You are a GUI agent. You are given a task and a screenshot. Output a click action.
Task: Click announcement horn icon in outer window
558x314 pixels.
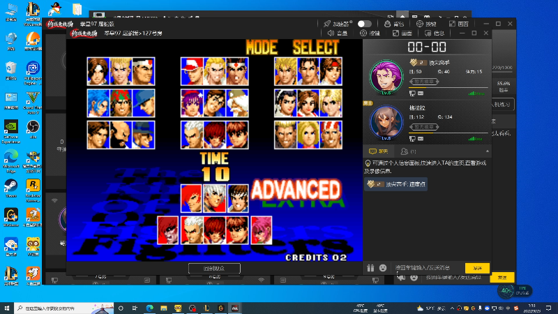coord(401,277)
